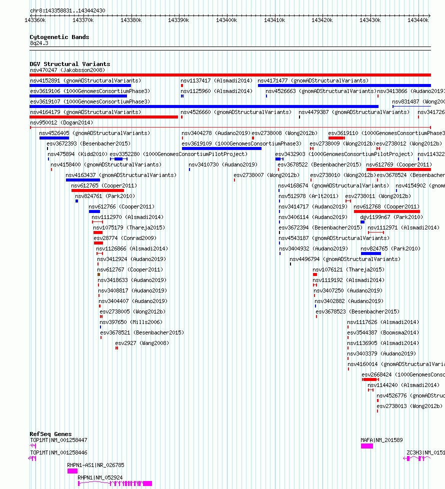Click esv2738007 (Wong2012b) label

click(x=266, y=175)
